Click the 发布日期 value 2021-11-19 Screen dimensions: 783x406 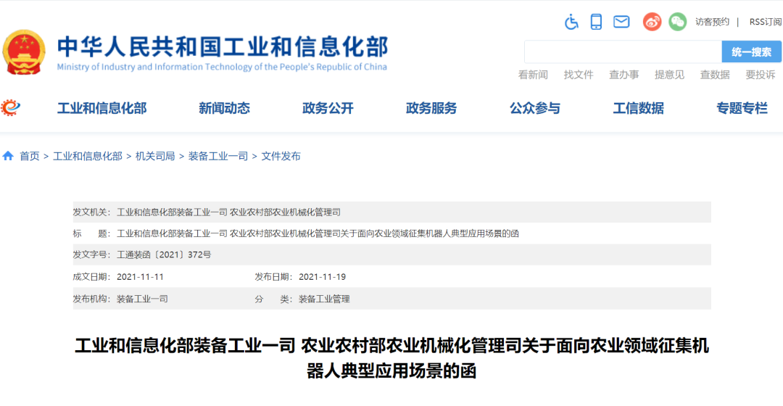(322, 277)
